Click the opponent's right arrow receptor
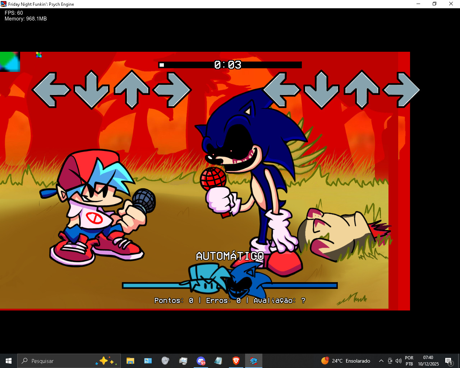The image size is (460, 368). (172, 89)
